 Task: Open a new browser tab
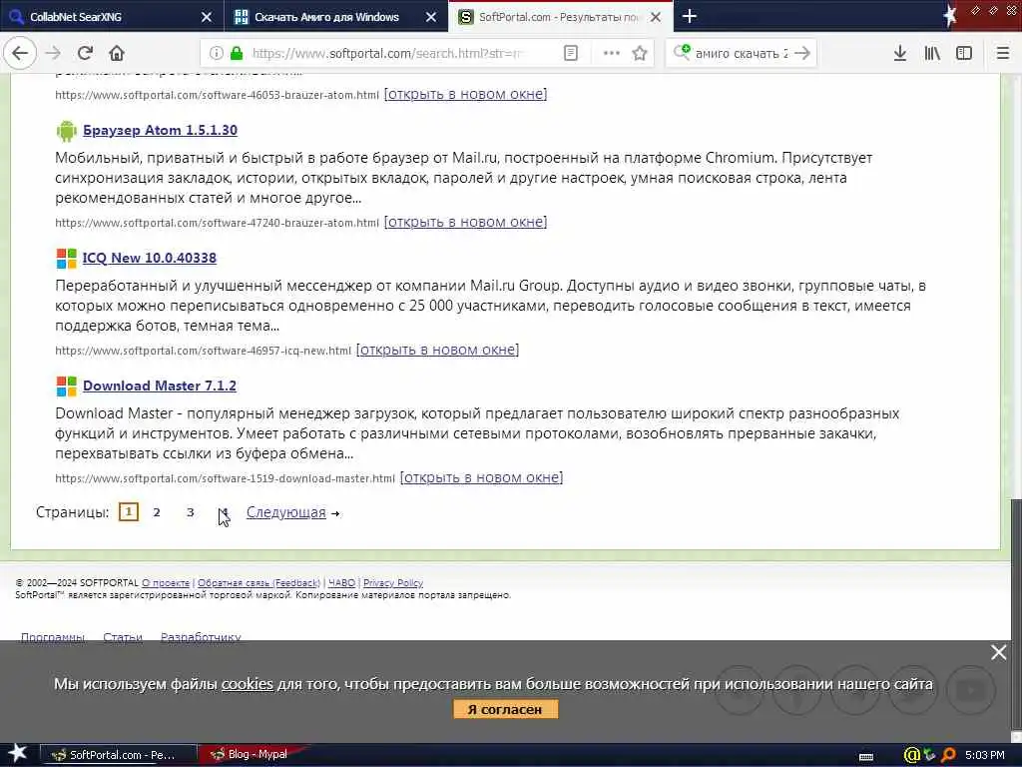point(690,16)
